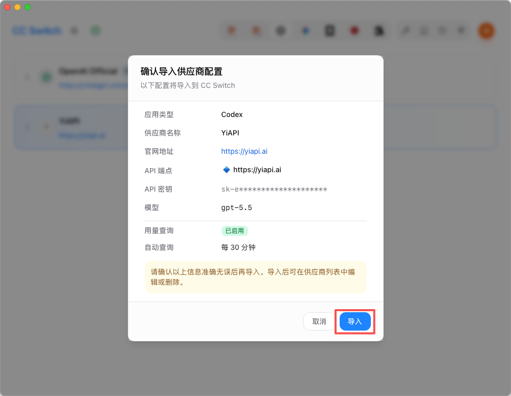This screenshot has height=396, width=511.
Task: Click the yellow warning note about confirming info
Action: [x=256, y=277]
